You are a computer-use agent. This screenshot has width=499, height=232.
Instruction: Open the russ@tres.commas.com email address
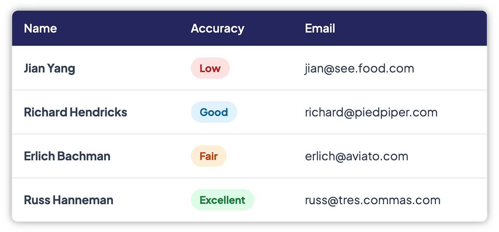(x=373, y=200)
